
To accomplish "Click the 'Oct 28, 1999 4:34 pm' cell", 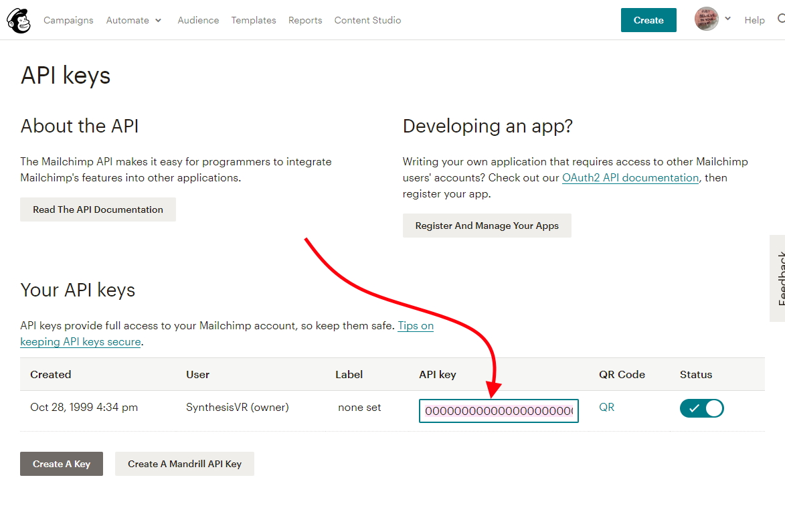I will point(84,407).
